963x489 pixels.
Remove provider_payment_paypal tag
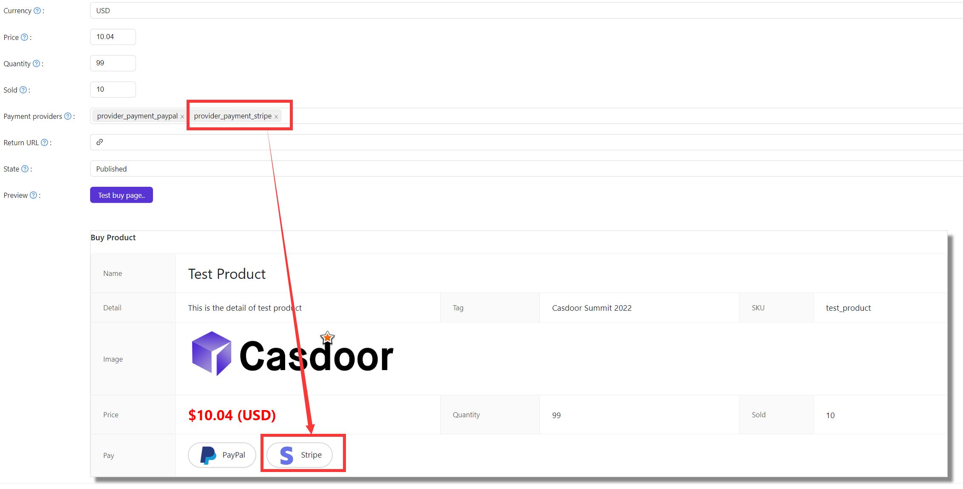pyautogui.click(x=181, y=117)
